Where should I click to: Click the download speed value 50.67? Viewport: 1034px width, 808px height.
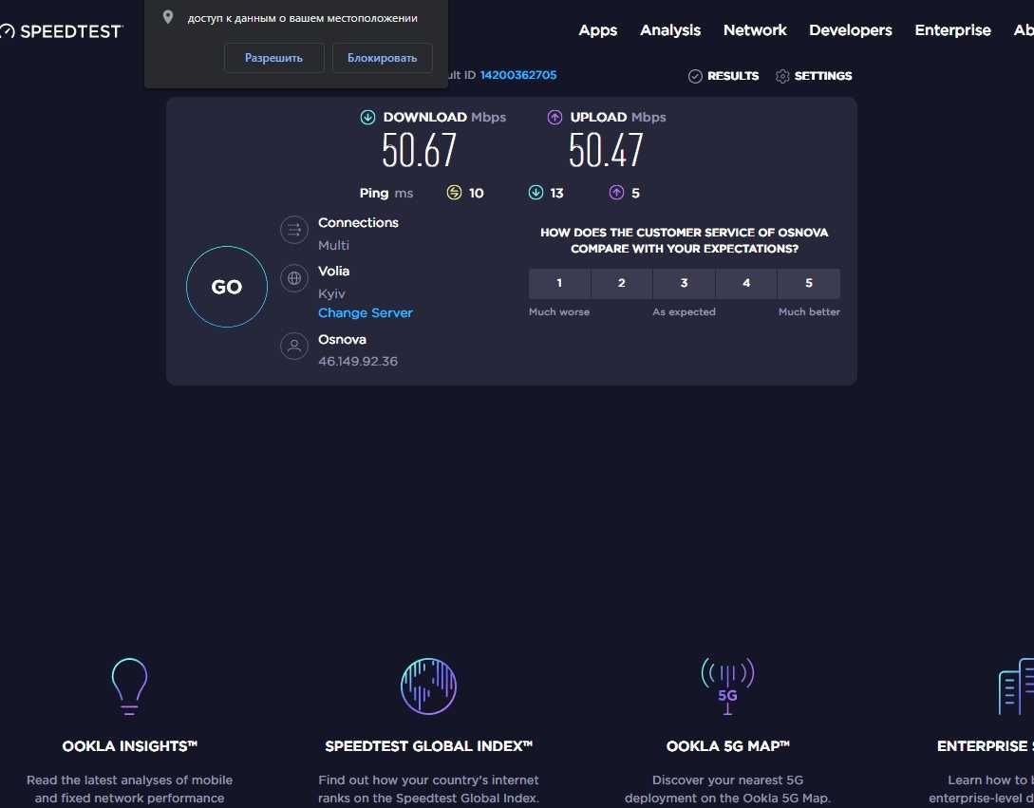(420, 150)
